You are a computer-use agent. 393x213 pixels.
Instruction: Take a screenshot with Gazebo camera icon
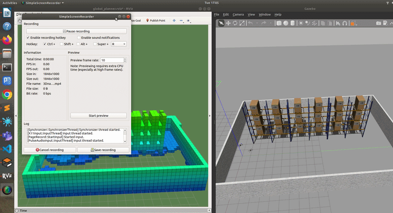pyautogui.click(x=379, y=23)
